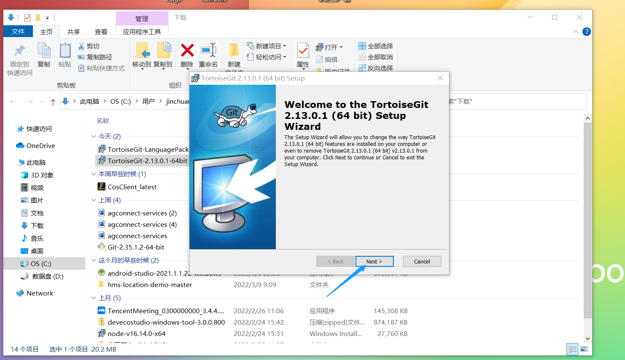Open the 应用程序工具 ribbon tab
Viewport: 625px width, 360px height.
pyautogui.click(x=142, y=32)
